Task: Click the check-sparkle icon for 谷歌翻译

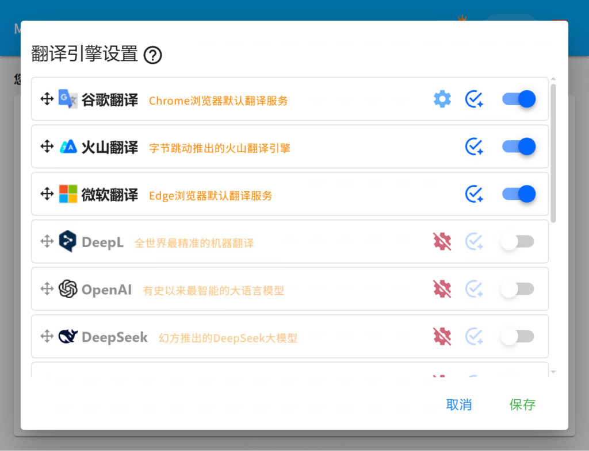Action: [x=474, y=99]
